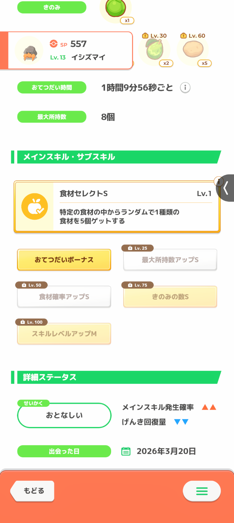Tap the Lv. 60 locked potato icon
The height and width of the screenshot is (523, 234).
pyautogui.click(x=193, y=50)
